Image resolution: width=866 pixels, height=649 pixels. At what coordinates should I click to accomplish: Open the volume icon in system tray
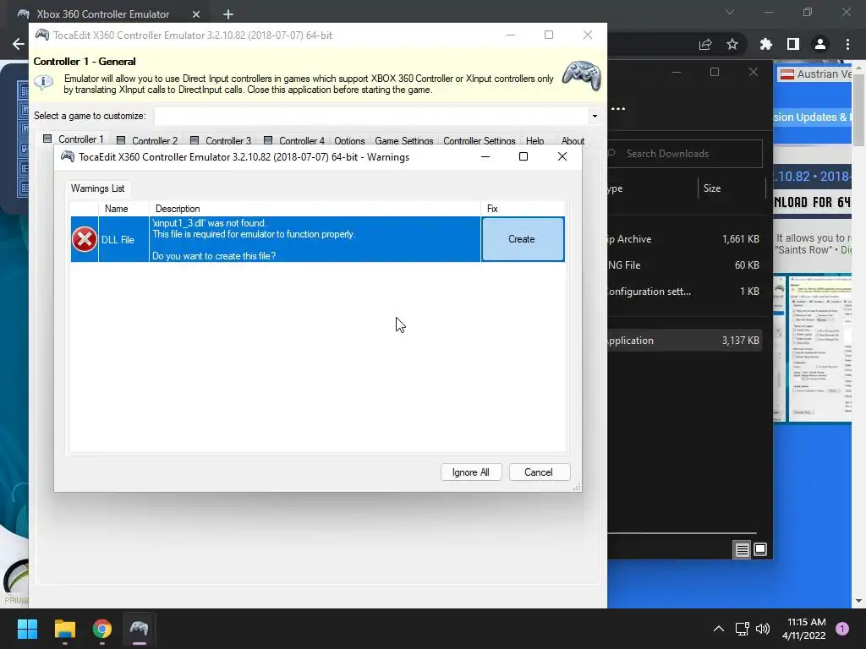[763, 629]
